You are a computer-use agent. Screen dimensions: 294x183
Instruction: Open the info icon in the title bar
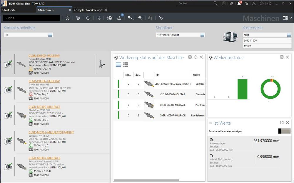pos(269,4)
